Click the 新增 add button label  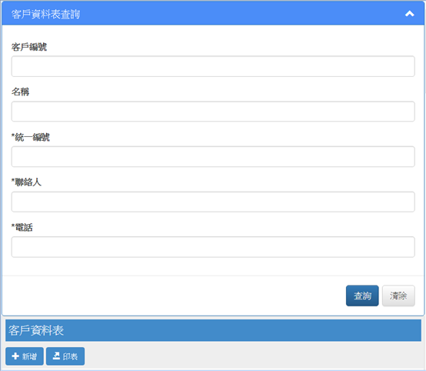pyautogui.click(x=29, y=356)
